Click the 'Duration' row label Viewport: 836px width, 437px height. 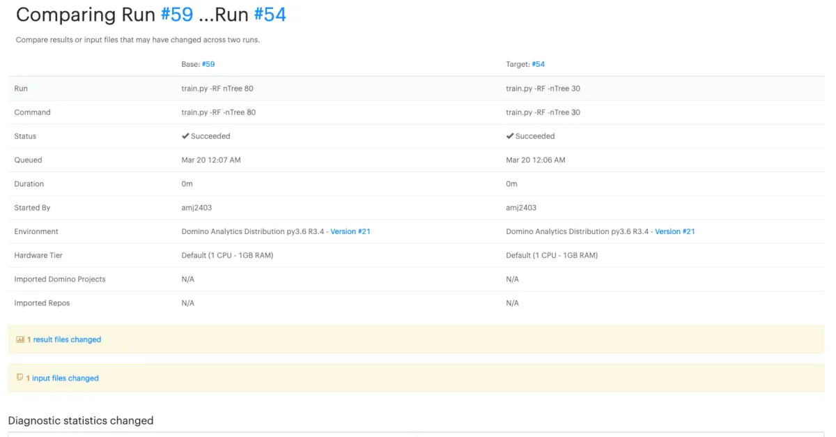click(x=29, y=184)
